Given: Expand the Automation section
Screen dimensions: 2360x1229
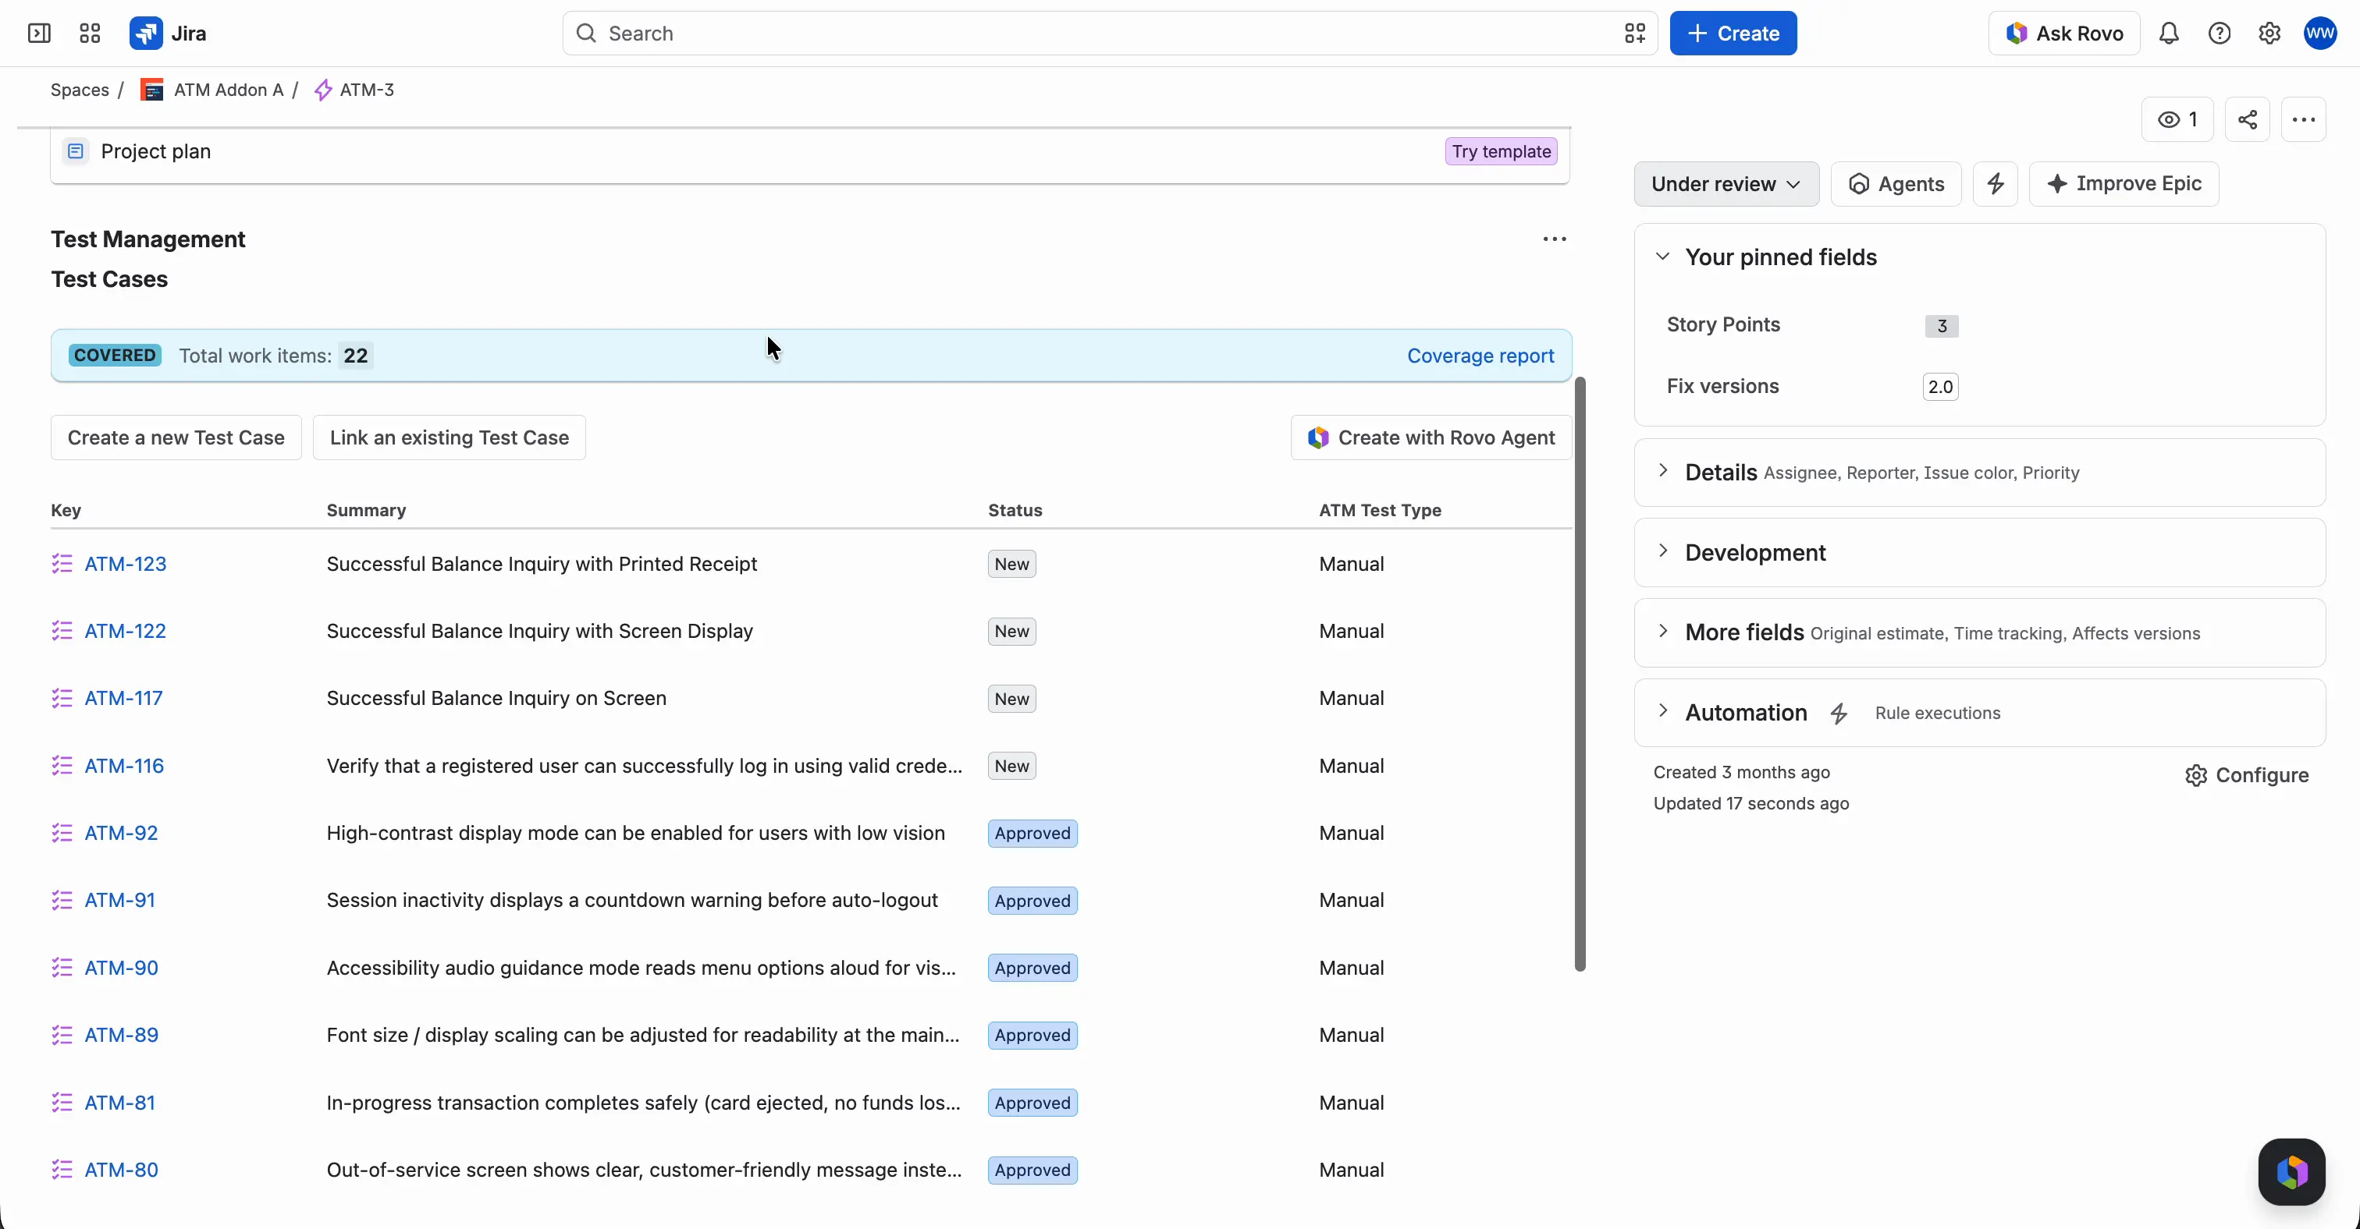Looking at the screenshot, I should pyautogui.click(x=1663, y=711).
